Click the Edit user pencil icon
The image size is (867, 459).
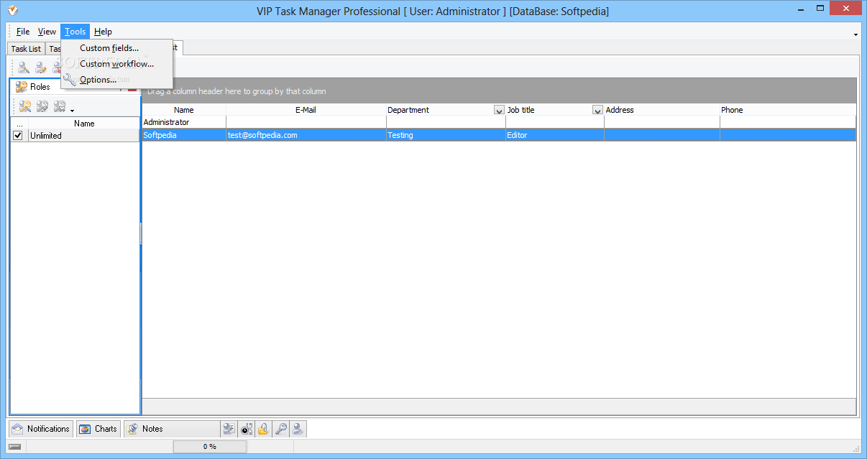(41, 68)
